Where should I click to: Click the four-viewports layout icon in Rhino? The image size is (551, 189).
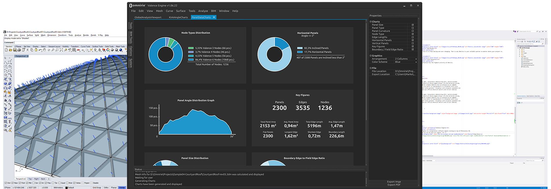(74, 50)
